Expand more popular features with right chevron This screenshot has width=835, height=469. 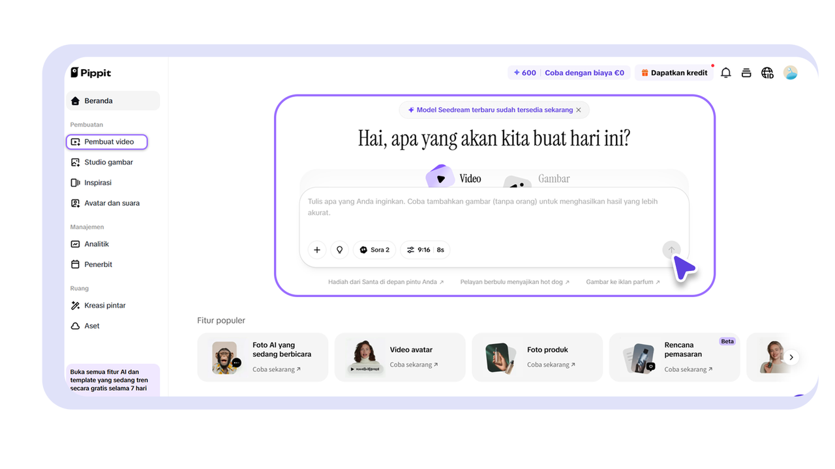(x=791, y=357)
